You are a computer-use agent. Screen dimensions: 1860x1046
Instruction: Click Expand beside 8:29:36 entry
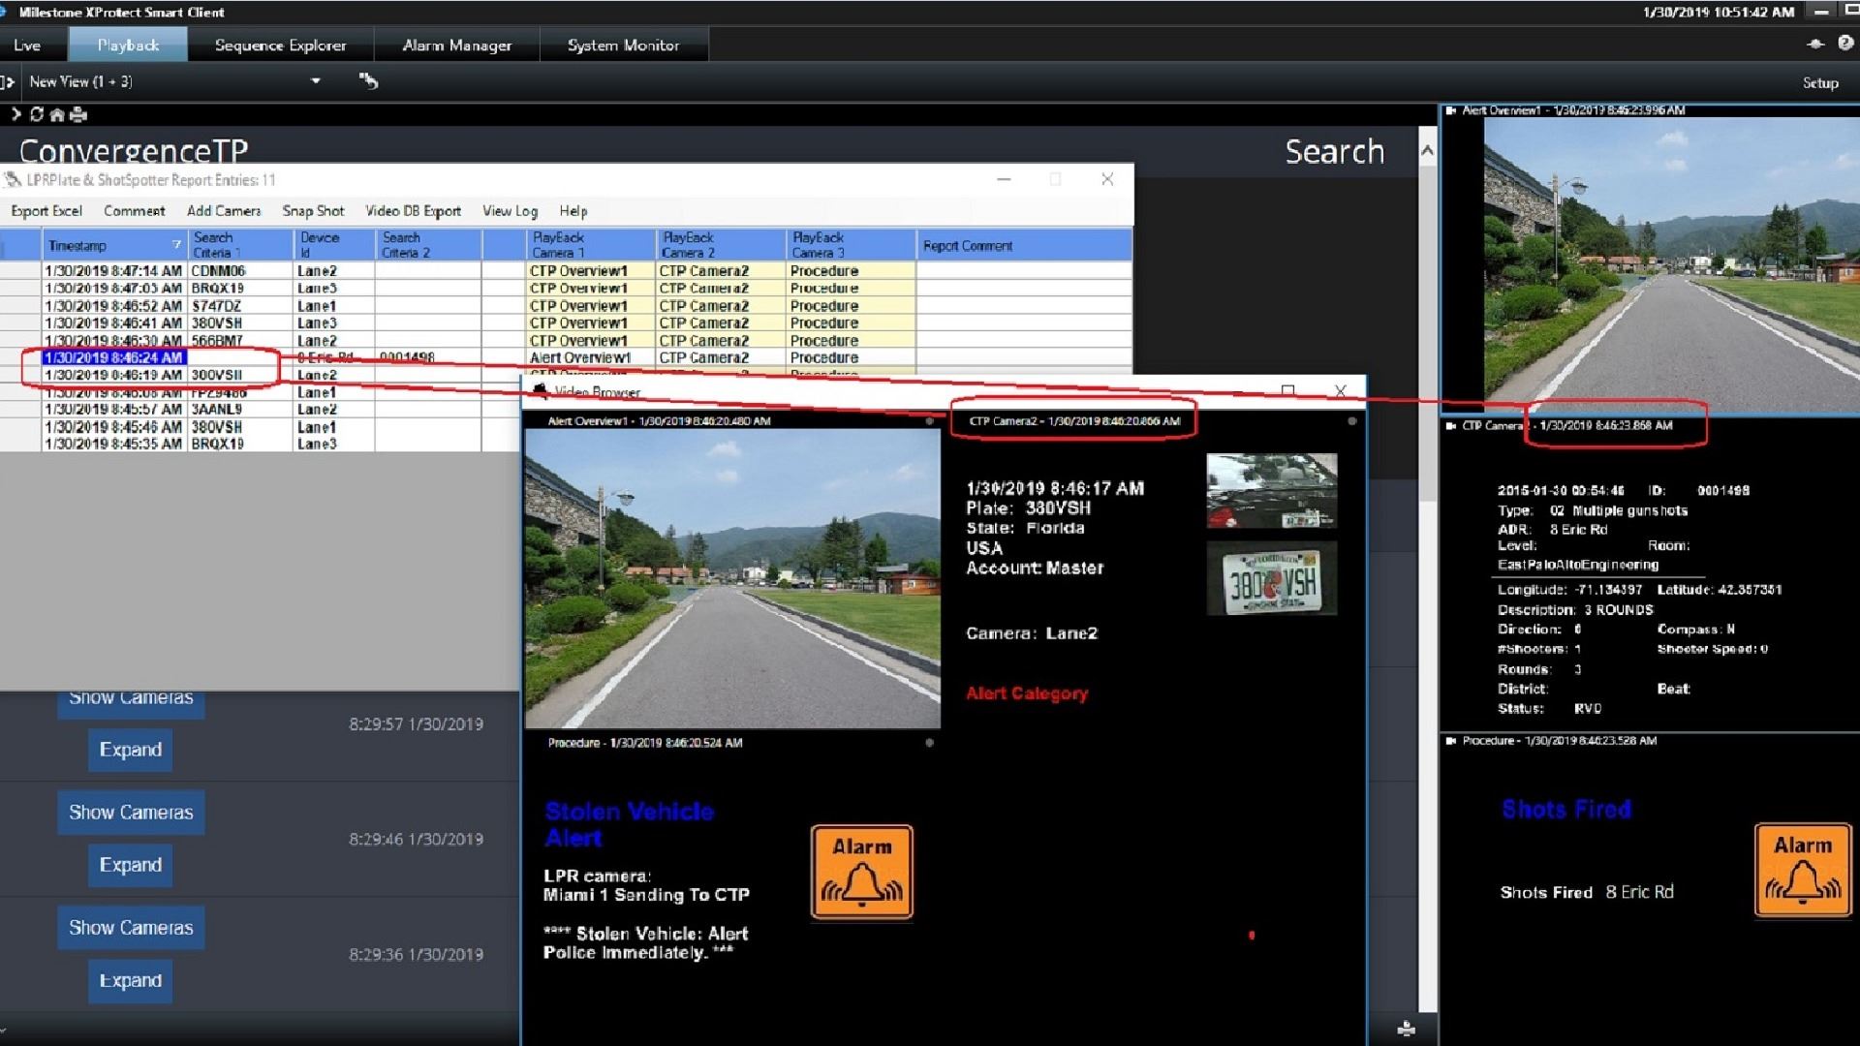coord(131,980)
